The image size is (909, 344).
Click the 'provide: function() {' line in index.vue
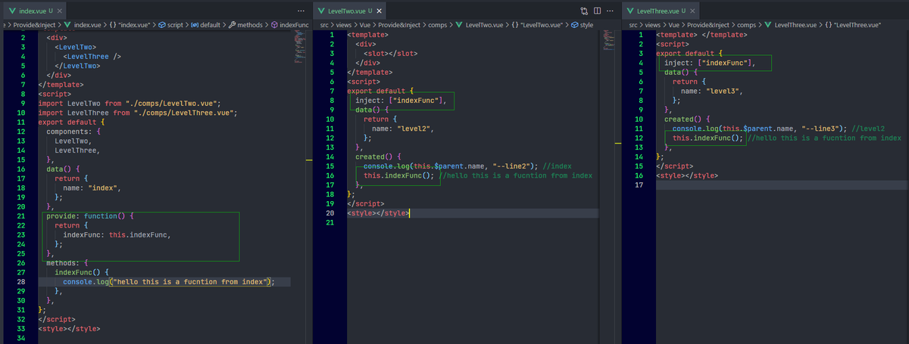(x=90, y=215)
